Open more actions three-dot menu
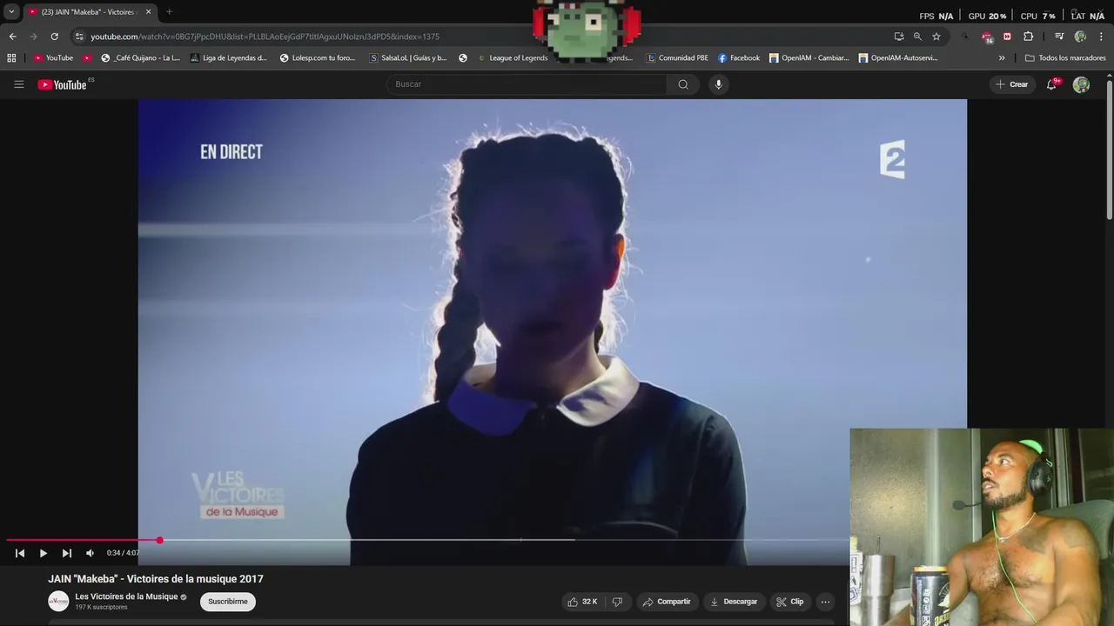1114x626 pixels. click(x=825, y=602)
